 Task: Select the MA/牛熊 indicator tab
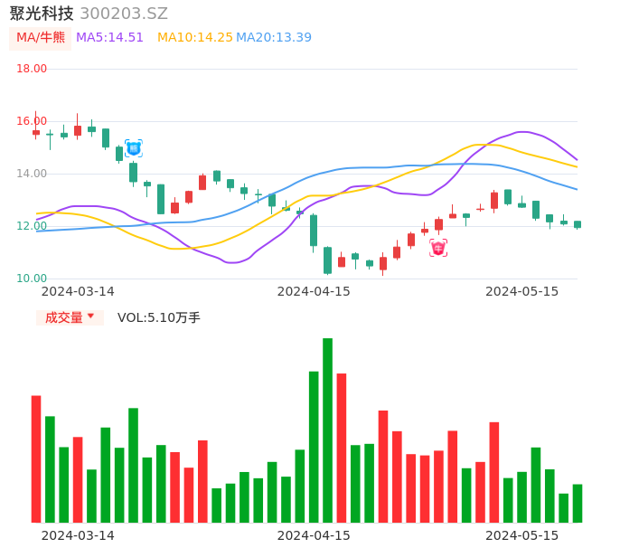point(41,38)
